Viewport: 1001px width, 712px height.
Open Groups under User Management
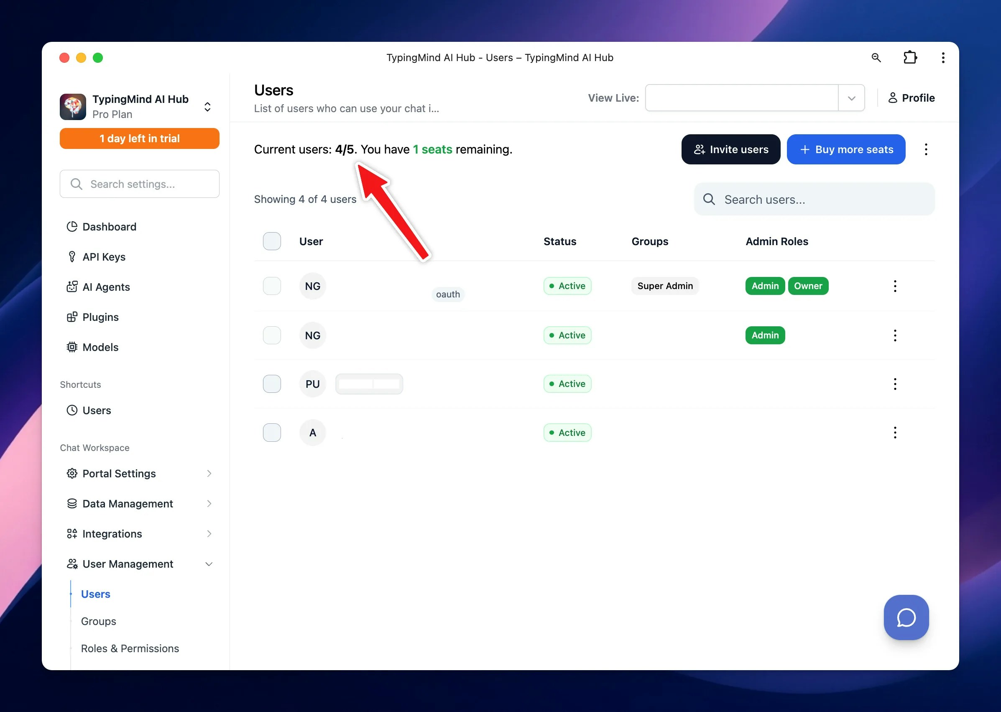pyautogui.click(x=99, y=621)
